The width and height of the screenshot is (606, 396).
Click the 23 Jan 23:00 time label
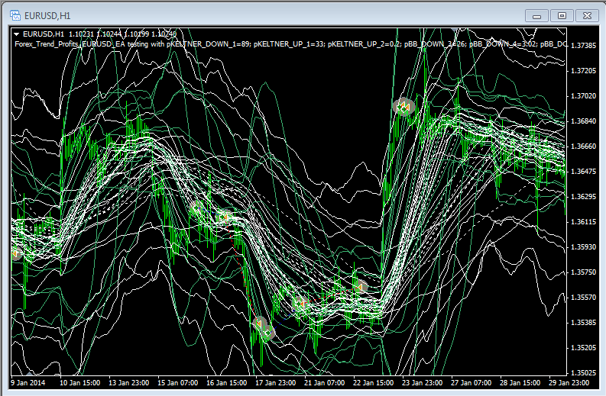point(422,383)
